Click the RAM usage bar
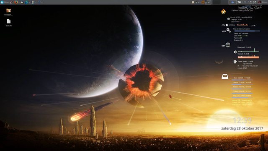 [247, 31]
